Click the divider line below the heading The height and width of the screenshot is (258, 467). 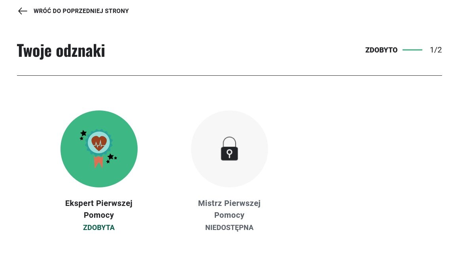click(x=229, y=75)
